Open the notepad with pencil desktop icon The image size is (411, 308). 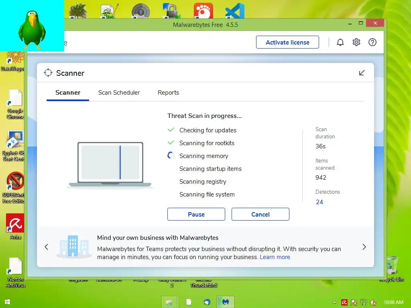point(109,11)
